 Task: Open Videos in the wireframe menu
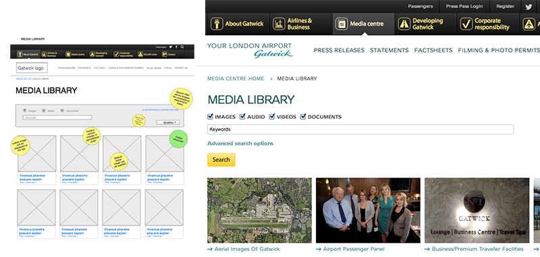pyautogui.click(x=167, y=67)
